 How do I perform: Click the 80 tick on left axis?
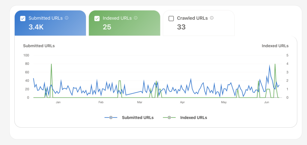[27, 64]
